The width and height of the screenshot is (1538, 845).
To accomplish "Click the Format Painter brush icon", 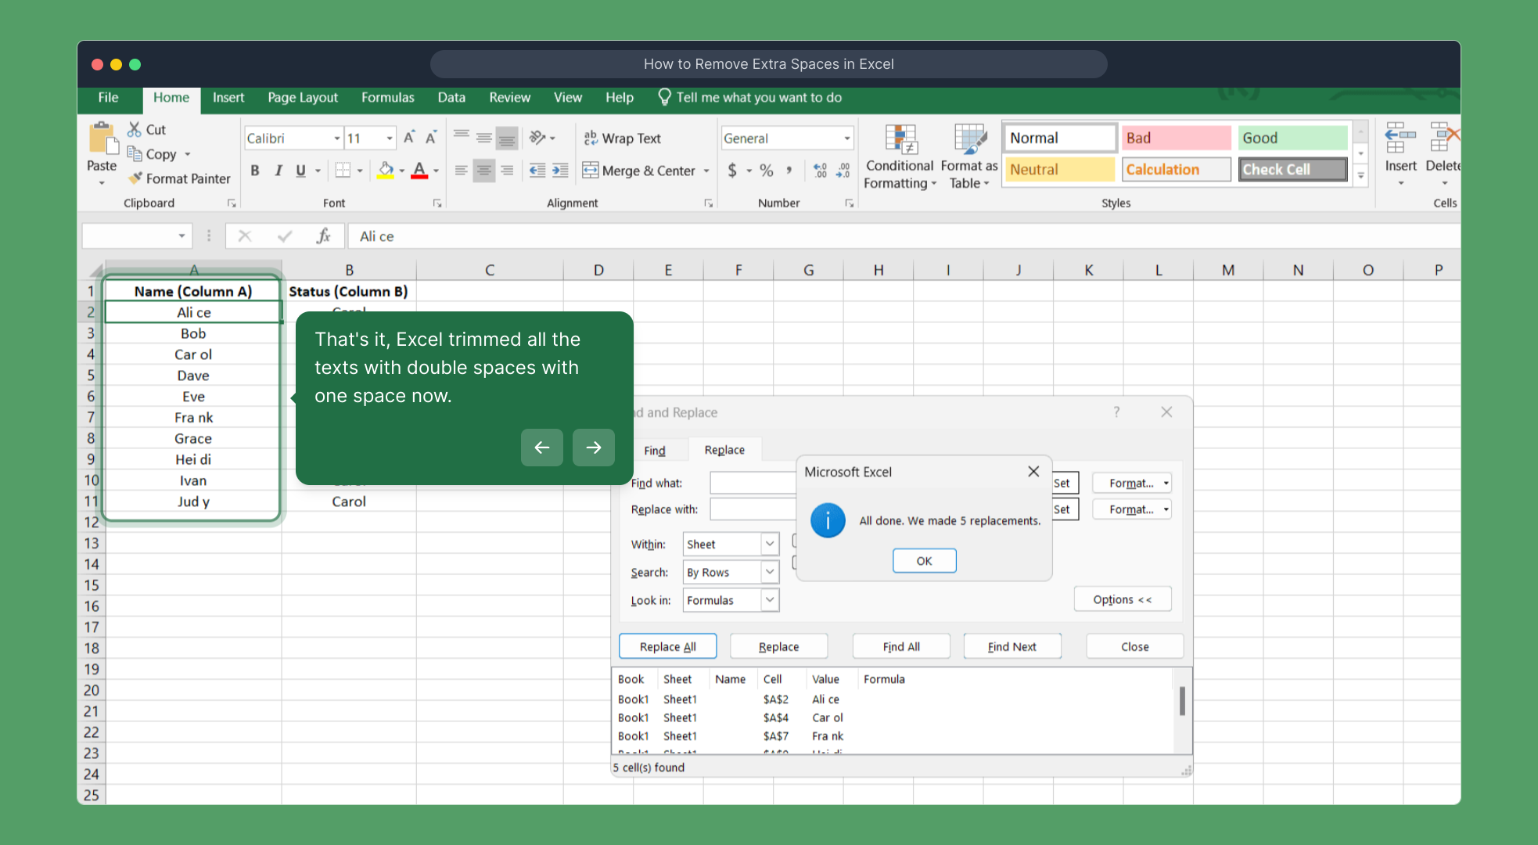I will pos(135,178).
